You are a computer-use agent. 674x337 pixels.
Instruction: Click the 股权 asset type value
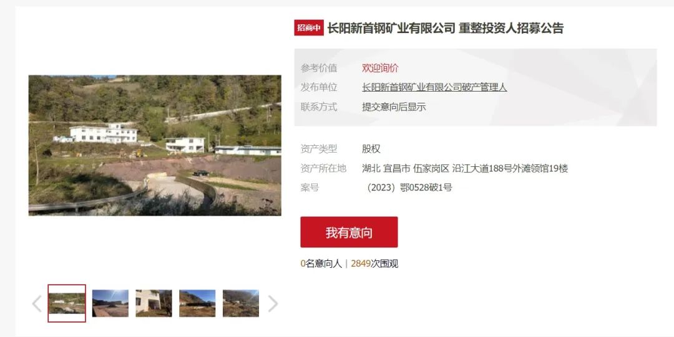point(371,149)
